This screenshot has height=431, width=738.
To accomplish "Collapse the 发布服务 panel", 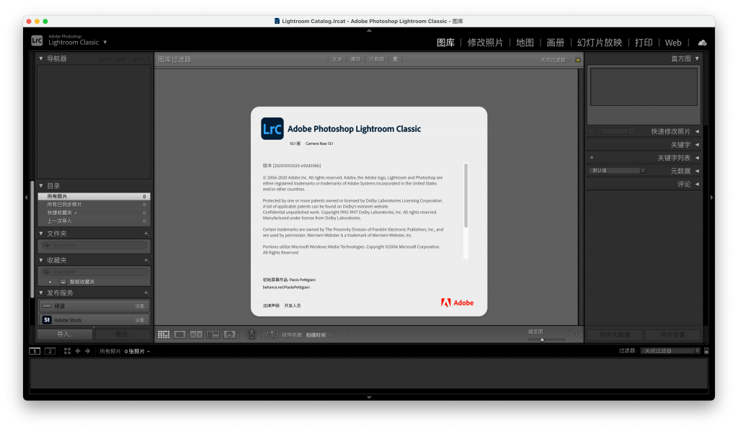I will coord(41,293).
